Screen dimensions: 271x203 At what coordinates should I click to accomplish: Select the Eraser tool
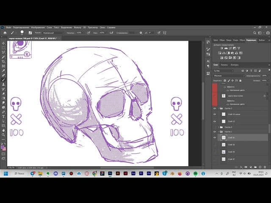coord(3,93)
